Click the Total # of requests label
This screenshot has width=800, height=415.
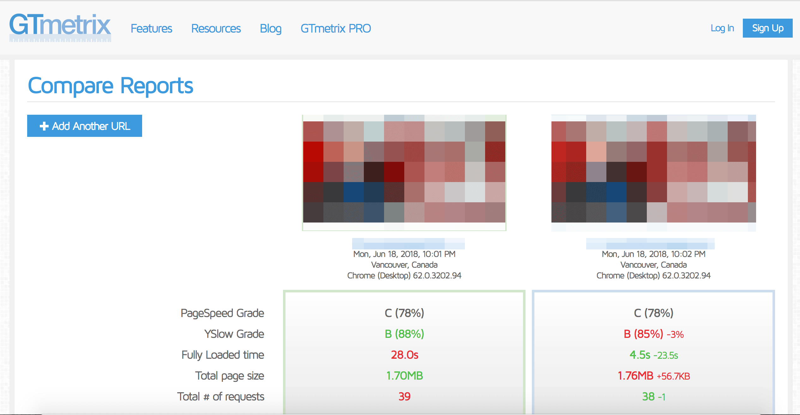[x=221, y=397]
